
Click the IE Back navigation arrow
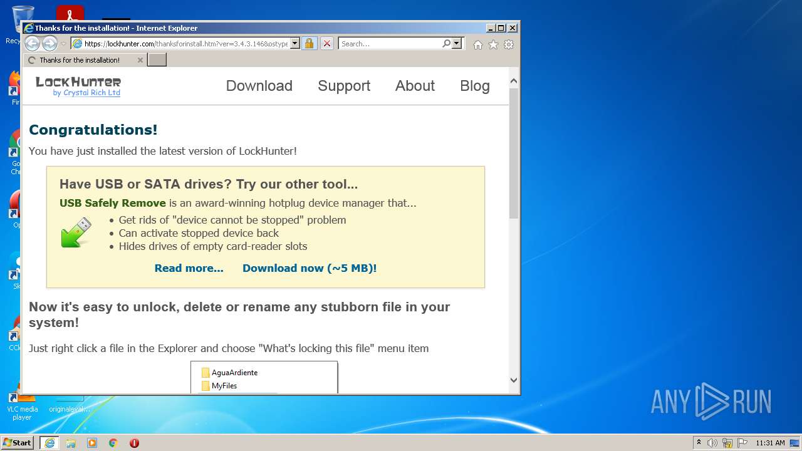[x=32, y=43]
